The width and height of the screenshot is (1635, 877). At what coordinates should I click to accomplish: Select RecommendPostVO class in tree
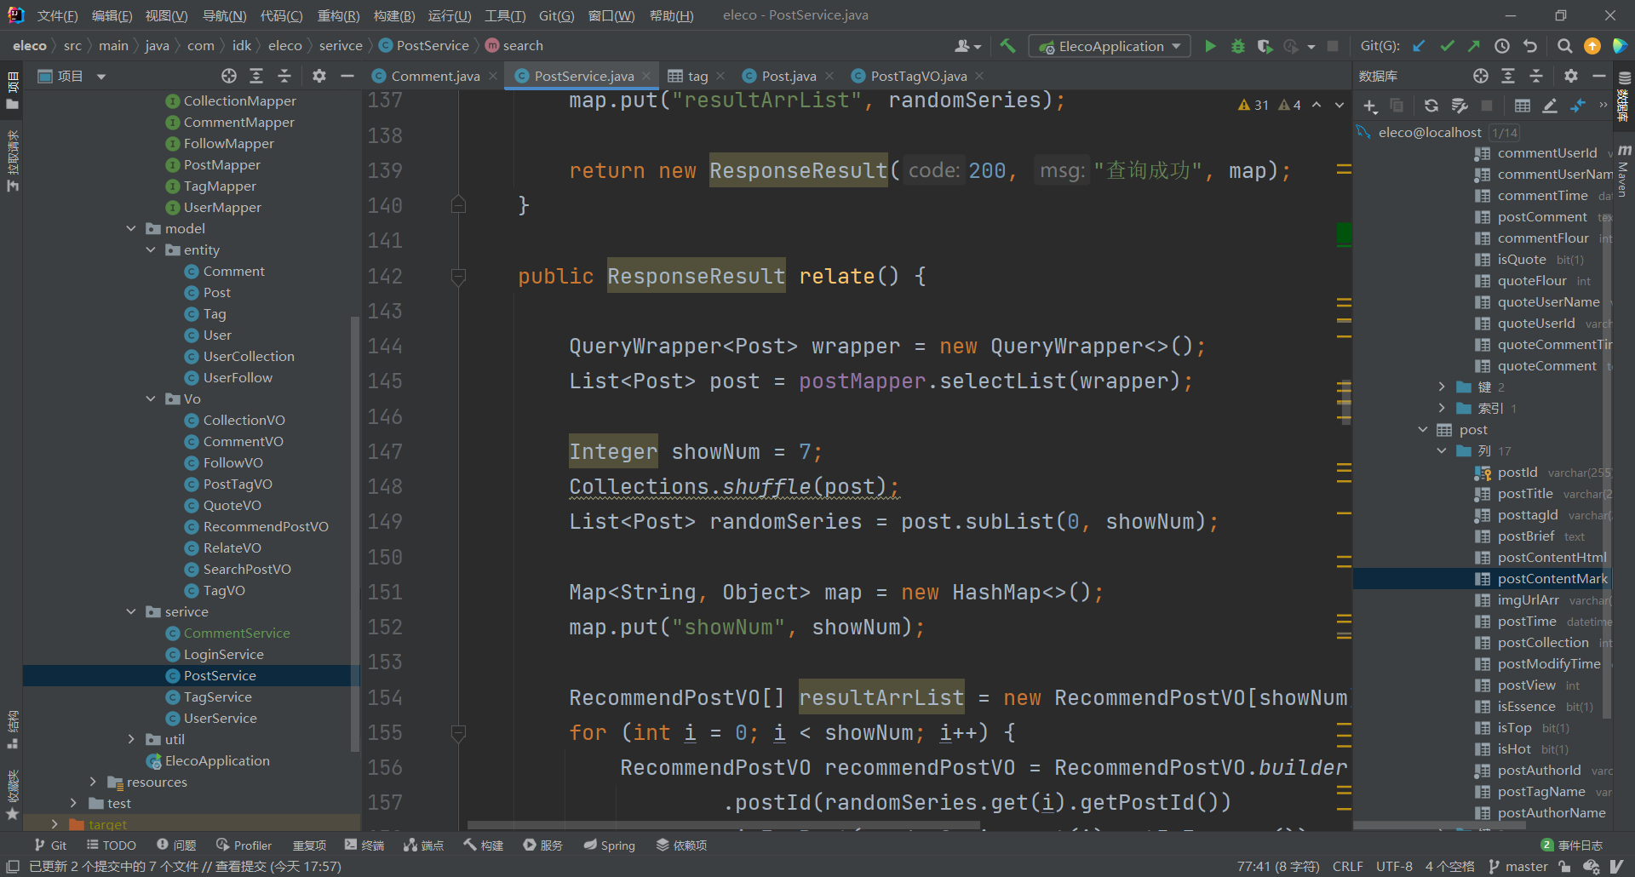(266, 526)
